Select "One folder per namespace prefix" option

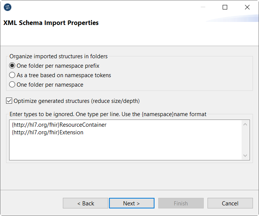[12, 66]
